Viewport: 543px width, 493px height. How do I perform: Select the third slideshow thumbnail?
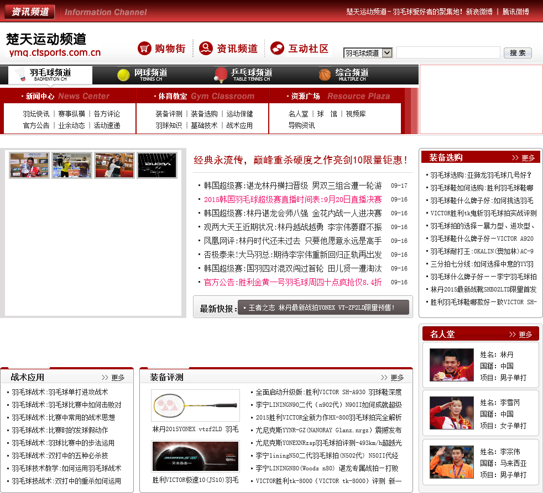[114, 165]
